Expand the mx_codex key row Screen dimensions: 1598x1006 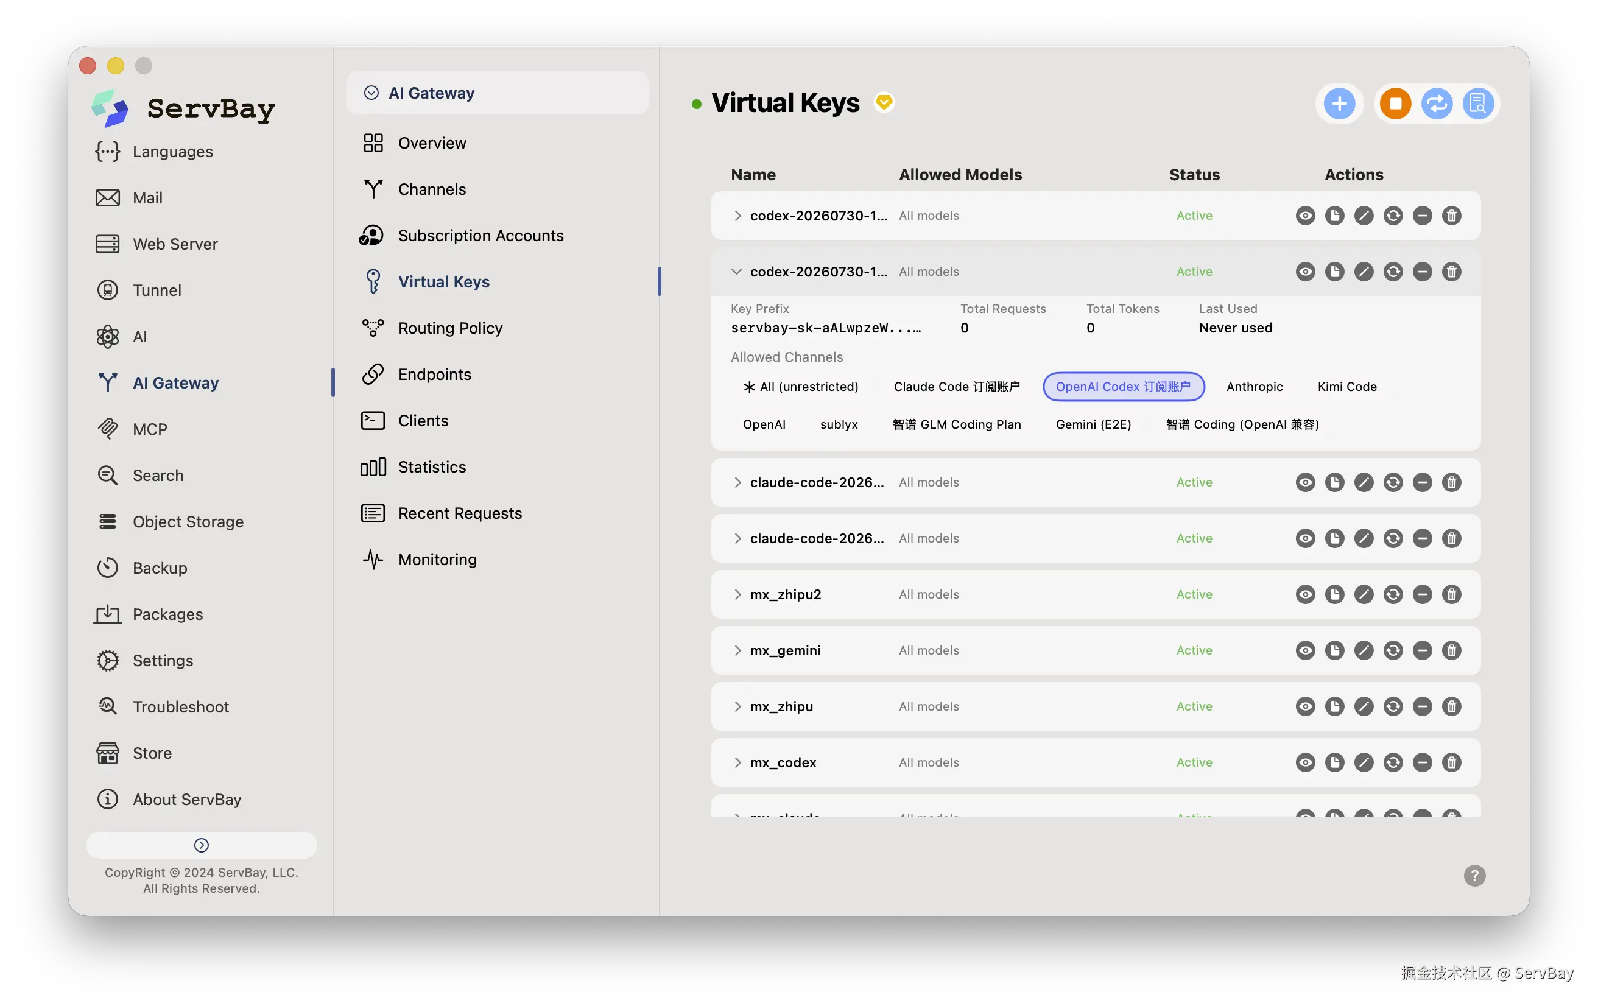pyautogui.click(x=737, y=762)
